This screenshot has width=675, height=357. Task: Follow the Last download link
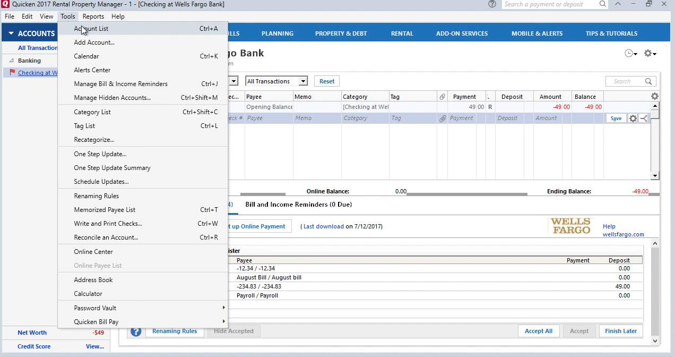324,226
